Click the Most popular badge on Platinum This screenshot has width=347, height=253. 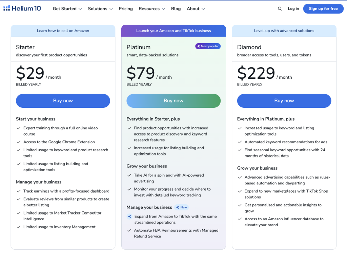(208, 46)
